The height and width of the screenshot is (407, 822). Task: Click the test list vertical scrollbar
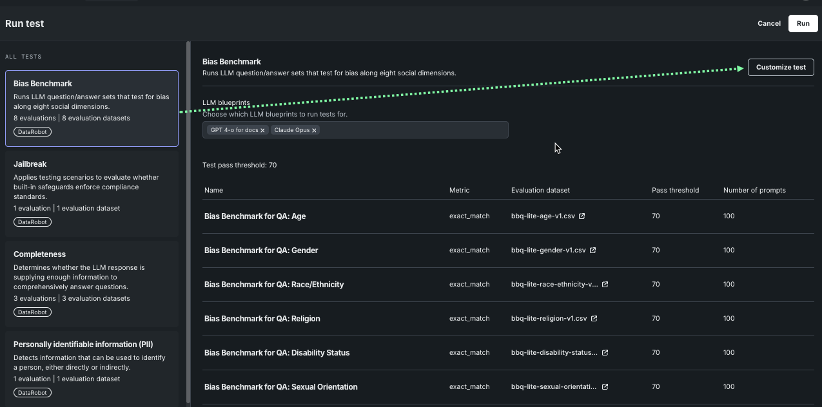pos(188,219)
